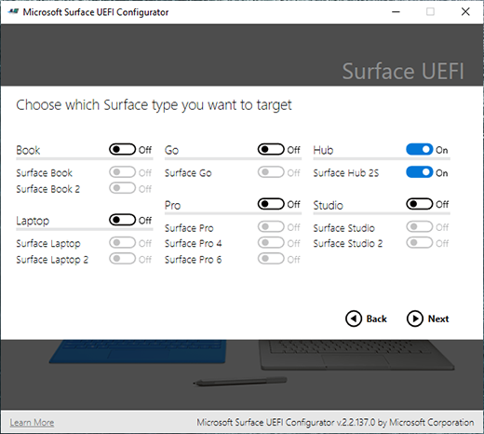Click the Surface Pro 4 label
Screen dimensions: 484x434
click(193, 243)
